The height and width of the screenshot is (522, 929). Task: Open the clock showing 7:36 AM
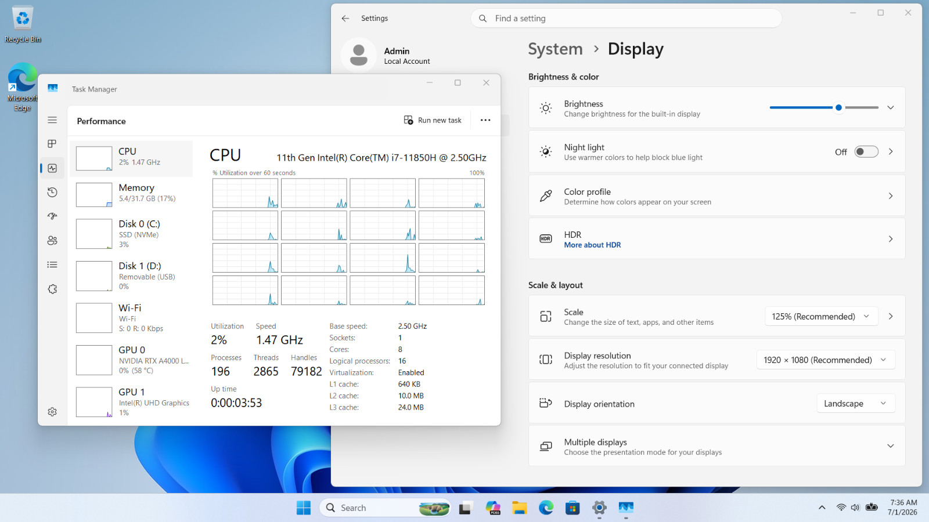point(903,507)
